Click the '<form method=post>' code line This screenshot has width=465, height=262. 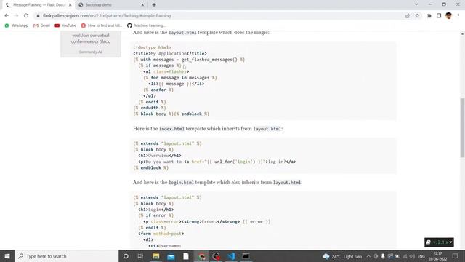[x=161, y=234]
